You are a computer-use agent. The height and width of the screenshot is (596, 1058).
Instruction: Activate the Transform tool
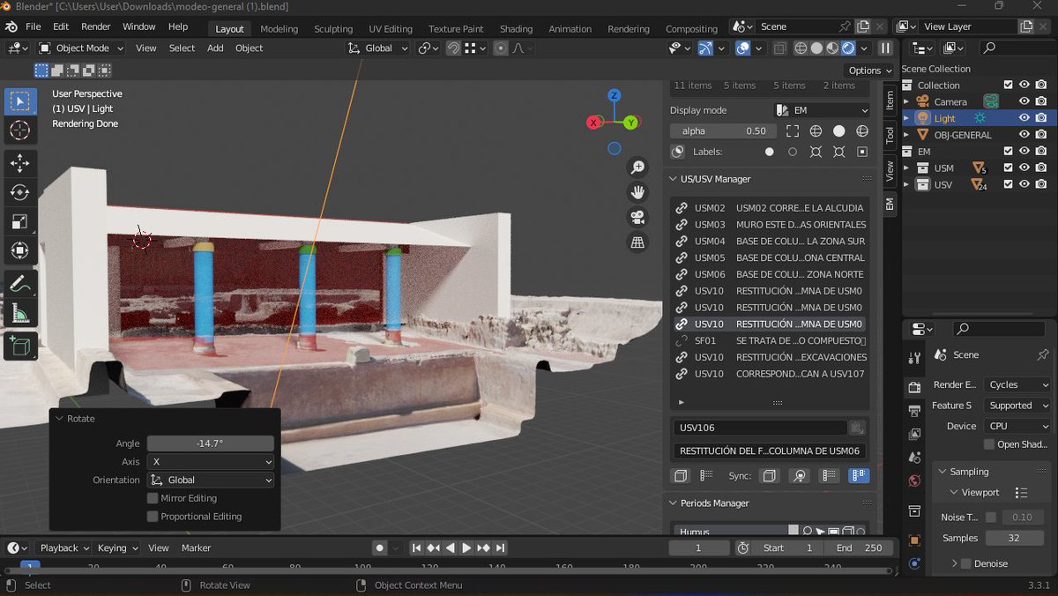[19, 250]
